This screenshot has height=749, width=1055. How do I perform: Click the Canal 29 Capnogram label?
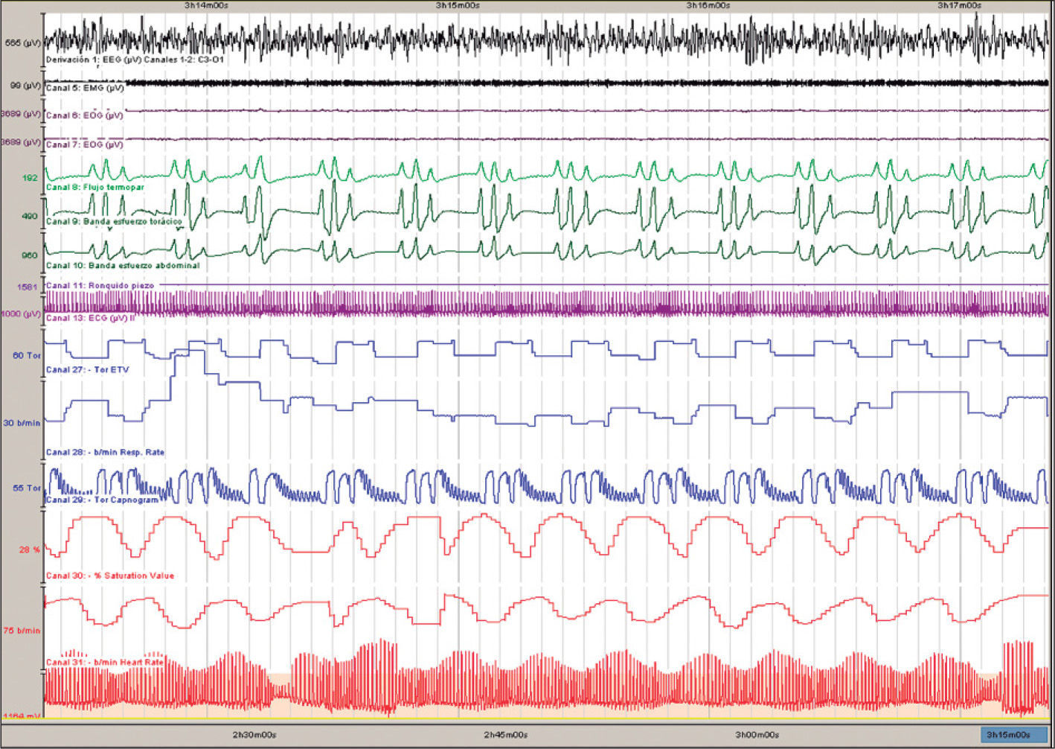(x=102, y=500)
